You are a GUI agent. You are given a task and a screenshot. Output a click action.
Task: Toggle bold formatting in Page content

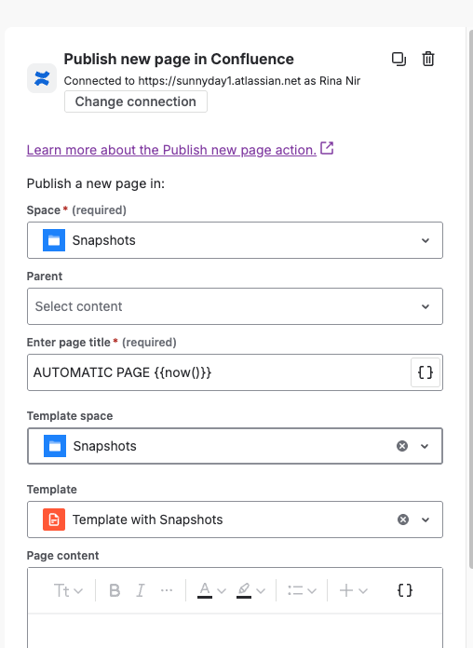(115, 590)
